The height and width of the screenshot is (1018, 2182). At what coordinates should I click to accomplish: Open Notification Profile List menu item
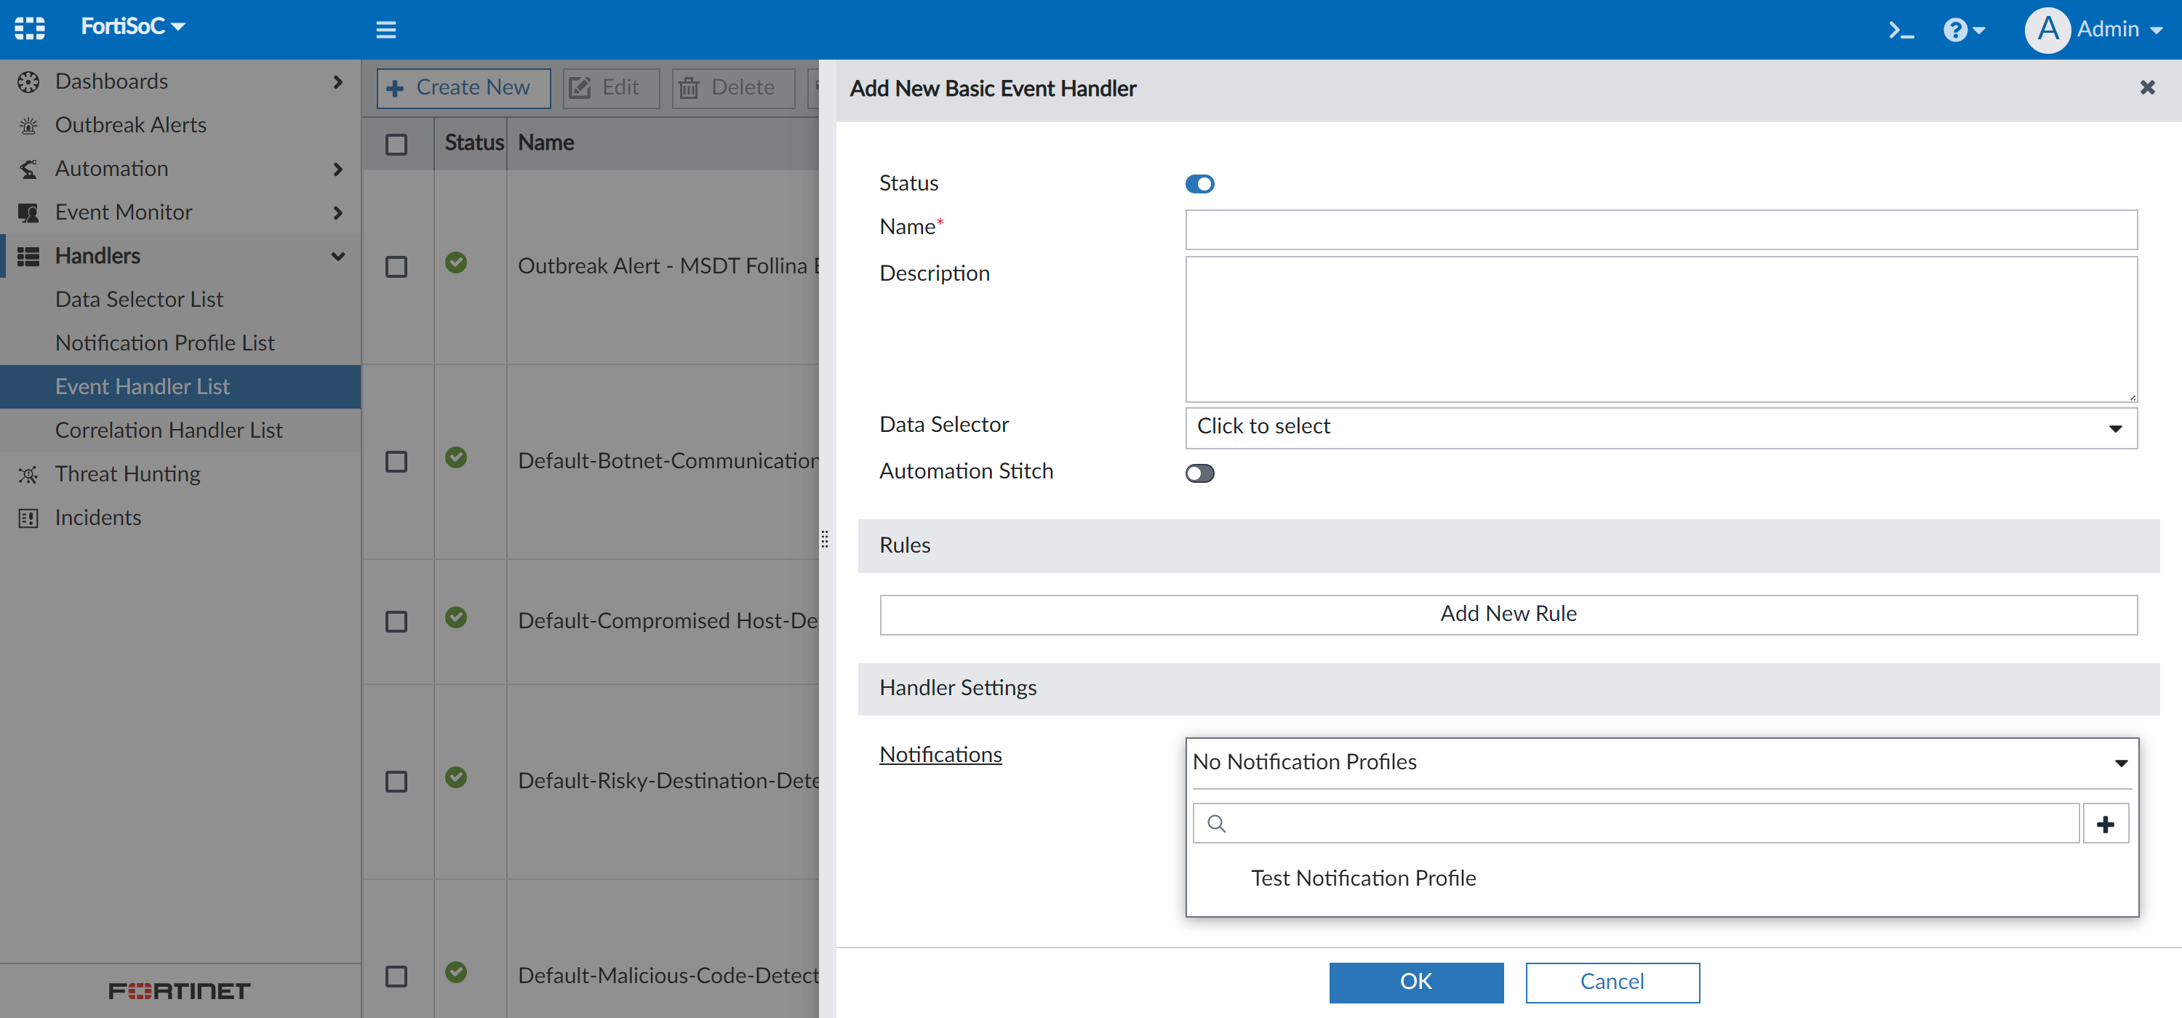click(164, 343)
